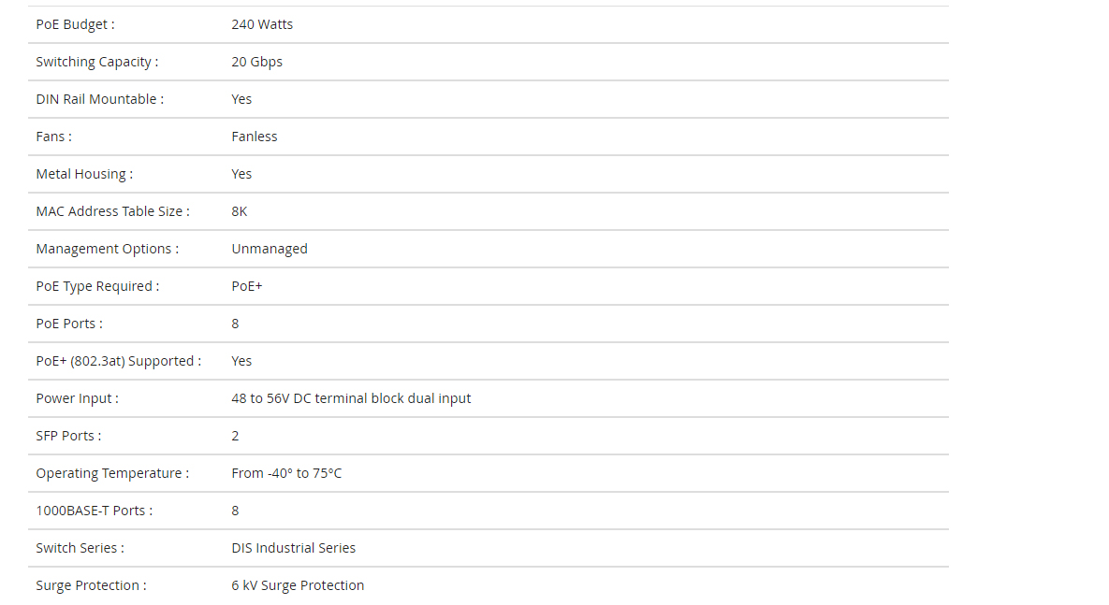Screen dimensions: 1109x605
Task: Select the DIS Industrial Series value
Action: (x=294, y=549)
